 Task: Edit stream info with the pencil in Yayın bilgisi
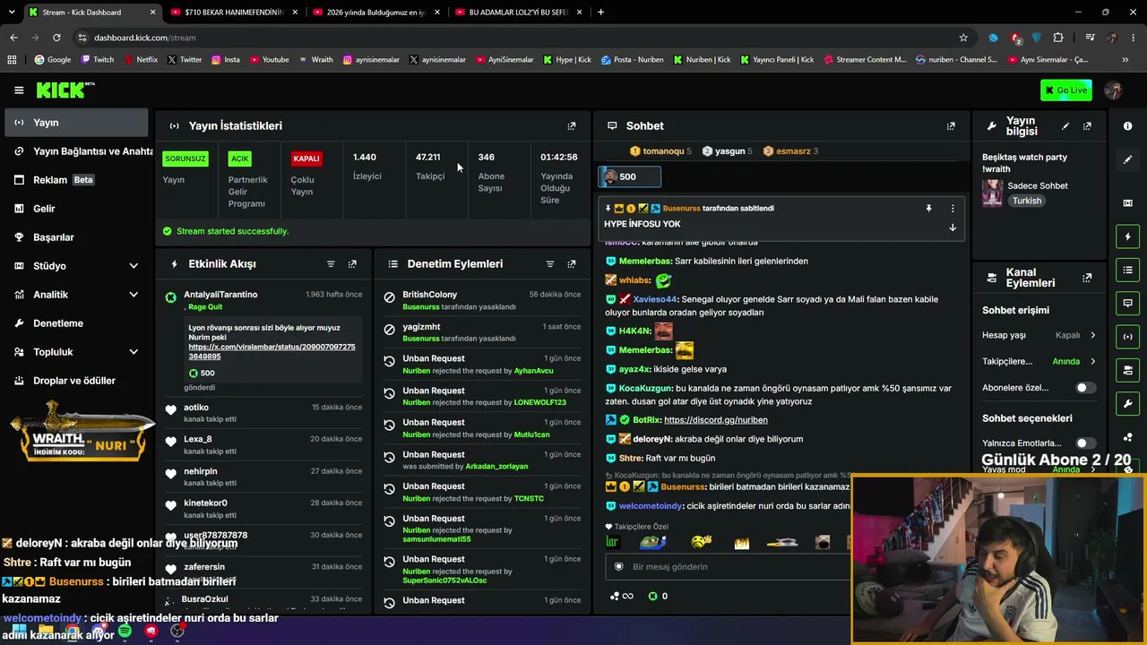pyautogui.click(x=1065, y=126)
